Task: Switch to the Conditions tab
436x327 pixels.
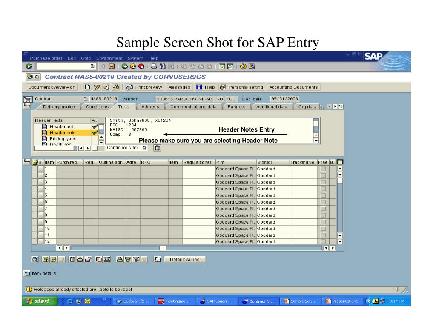Action: [x=97, y=106]
